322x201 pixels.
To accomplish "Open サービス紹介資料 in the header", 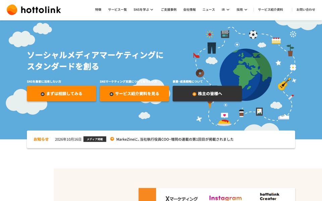I will pos(270,10).
